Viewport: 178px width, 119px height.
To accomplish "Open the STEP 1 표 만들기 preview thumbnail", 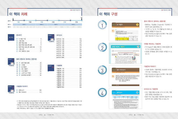I will tap(125, 31).
